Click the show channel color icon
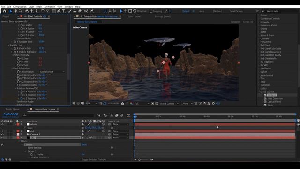 pyautogui.click(x=131, y=103)
